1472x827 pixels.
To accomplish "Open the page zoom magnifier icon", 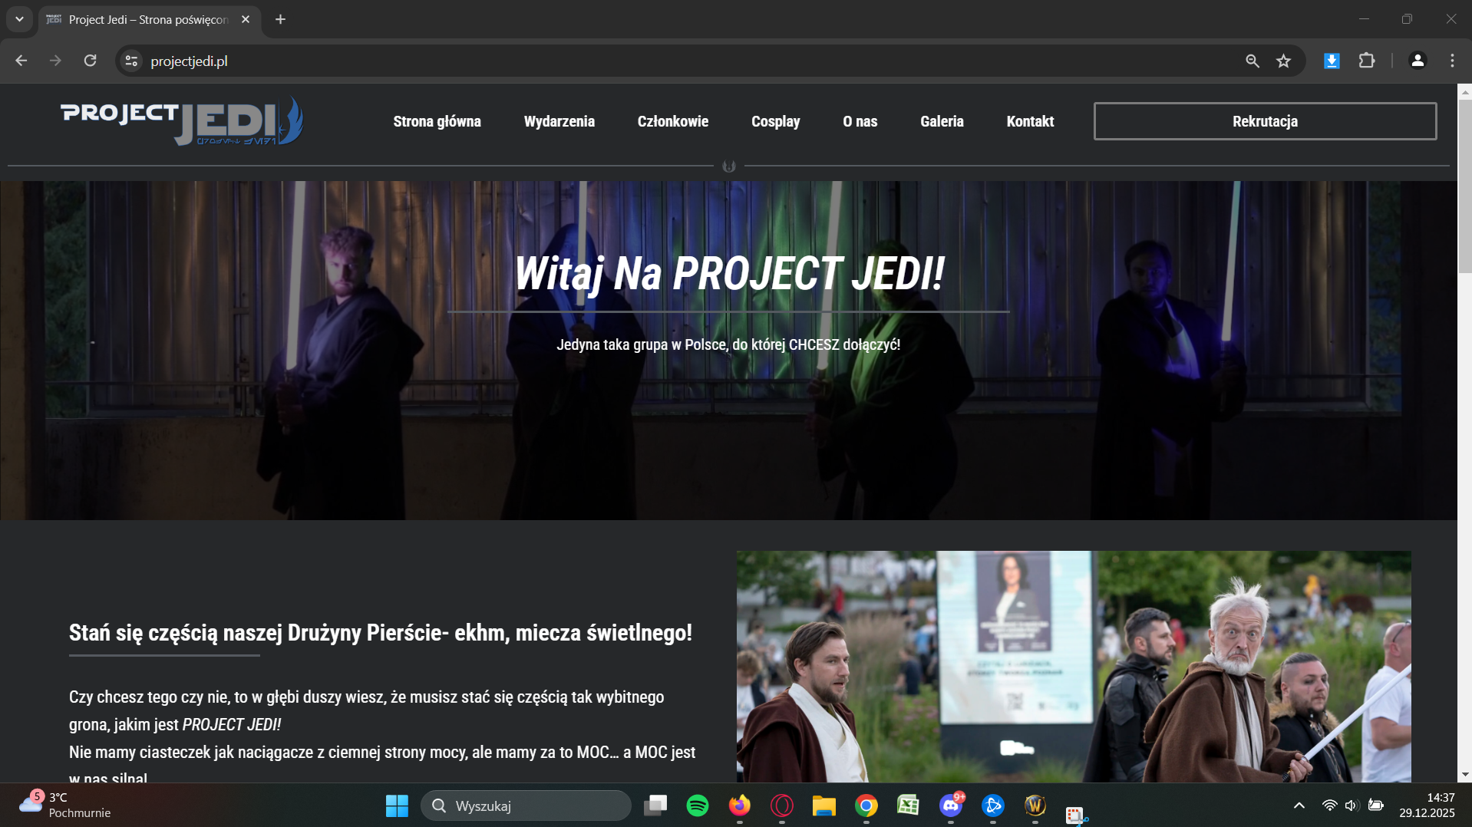I will point(1252,61).
